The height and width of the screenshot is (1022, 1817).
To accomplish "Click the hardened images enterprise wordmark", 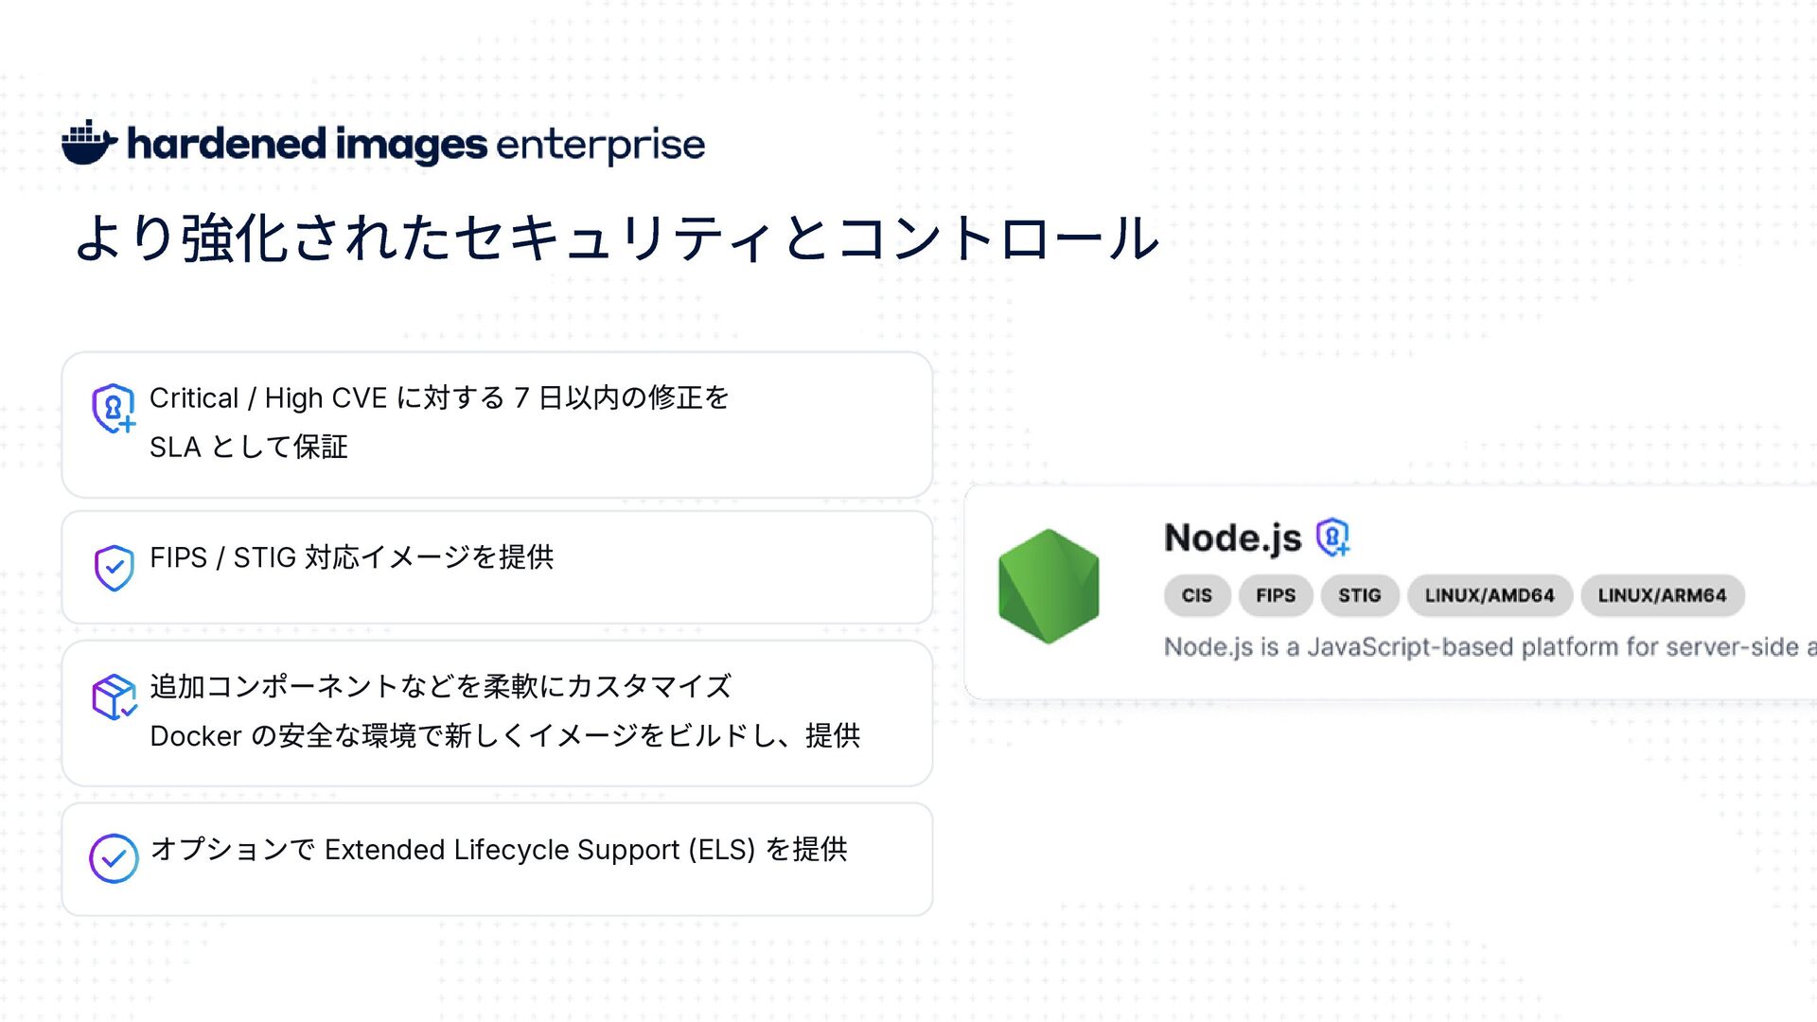I will (x=416, y=144).
